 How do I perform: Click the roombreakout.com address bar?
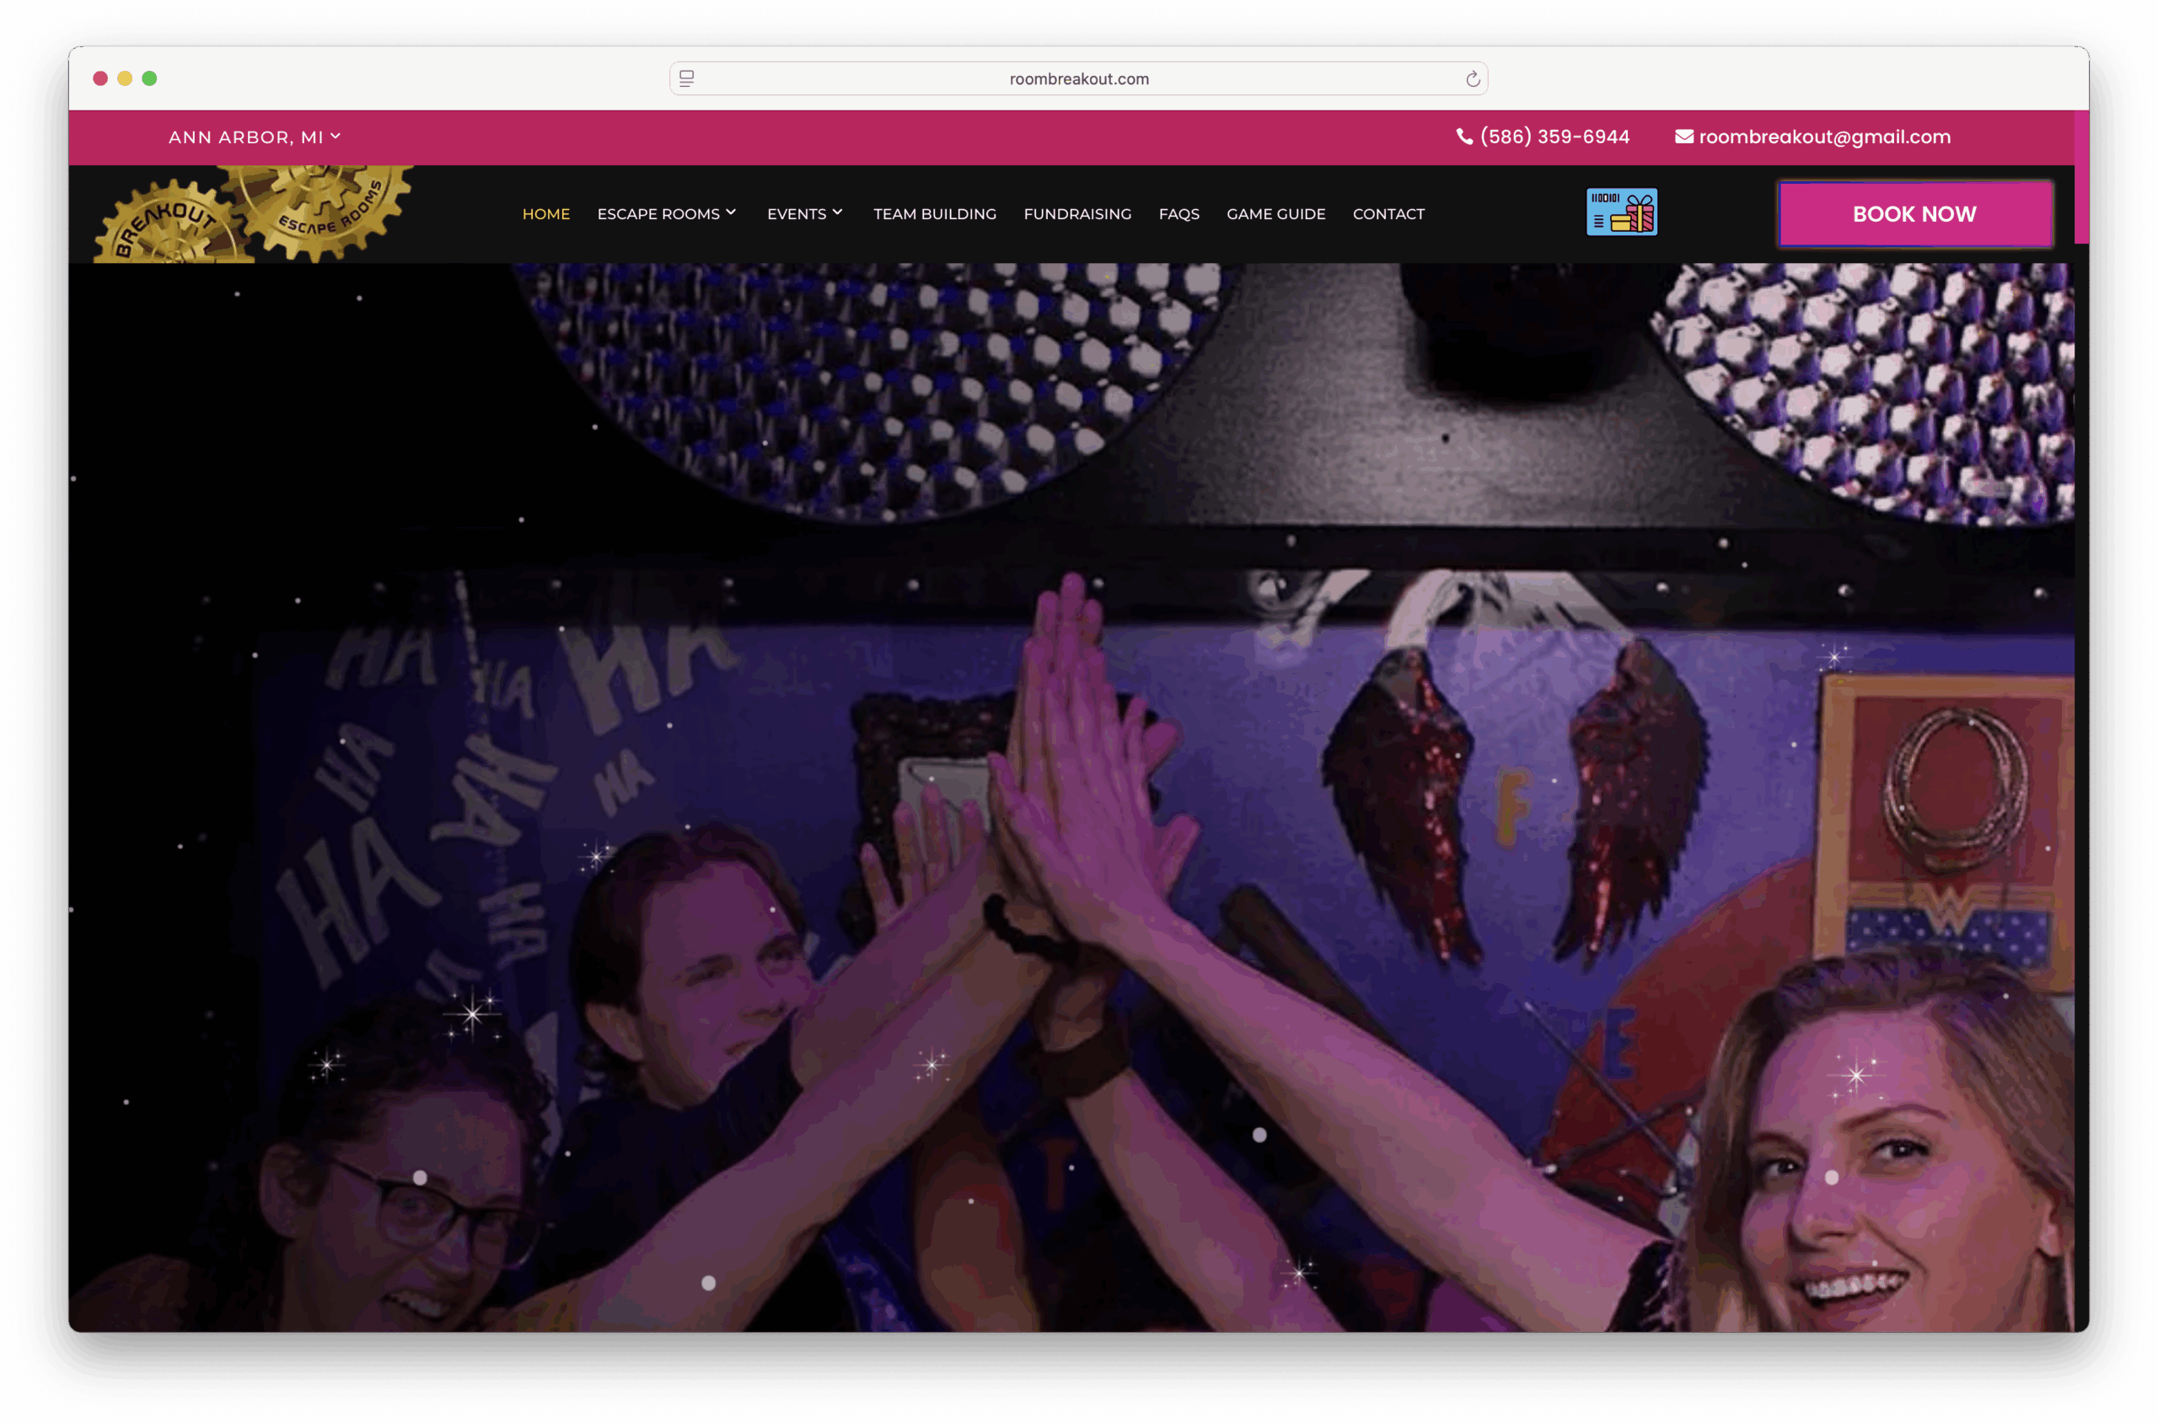click(x=1078, y=79)
